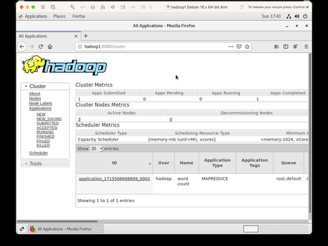Filter applications by FAILED state
328x246 pixels.
(x=43, y=141)
